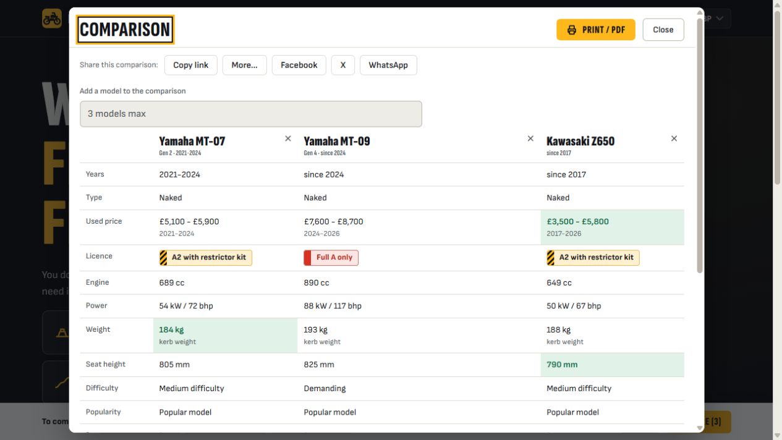Remove Yamaha MT-07 from the comparison

coord(288,138)
